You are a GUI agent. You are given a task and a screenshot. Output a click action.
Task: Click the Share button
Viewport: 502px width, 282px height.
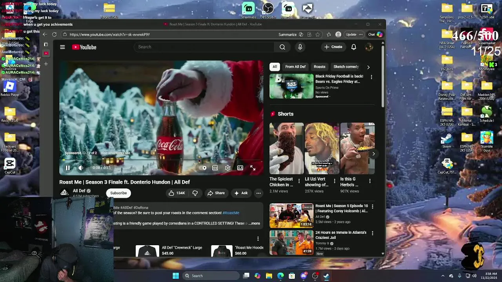click(216, 193)
